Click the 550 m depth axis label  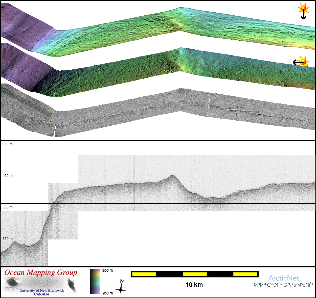coord(8,207)
